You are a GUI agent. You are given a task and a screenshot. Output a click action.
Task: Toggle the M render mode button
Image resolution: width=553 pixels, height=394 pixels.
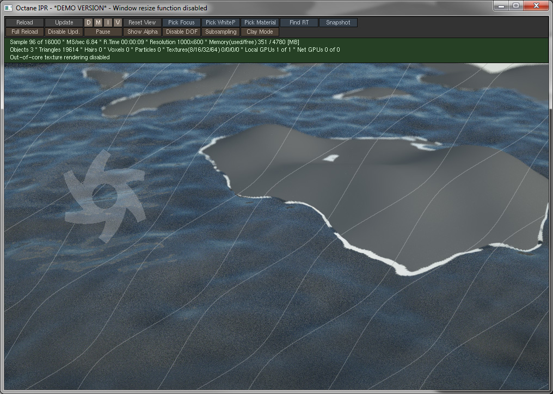(x=99, y=22)
